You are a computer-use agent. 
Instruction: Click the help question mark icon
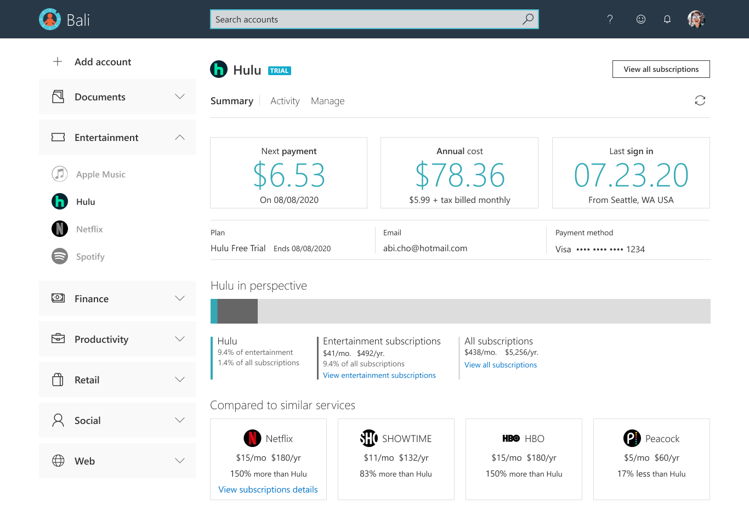tap(610, 19)
